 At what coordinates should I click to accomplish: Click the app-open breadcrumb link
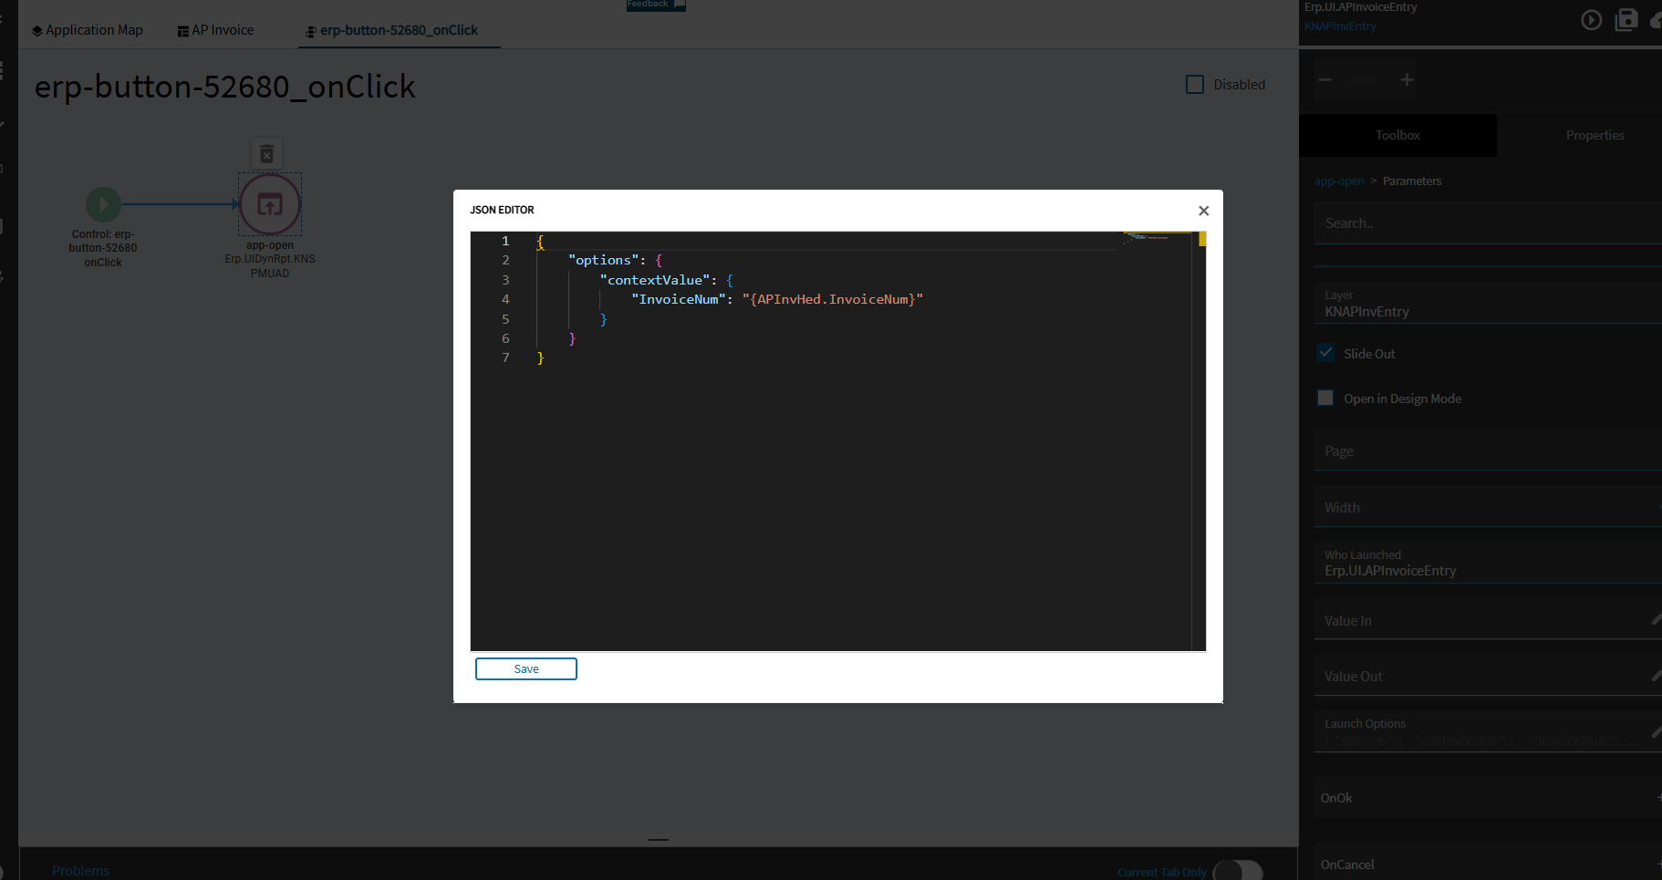[1339, 181]
